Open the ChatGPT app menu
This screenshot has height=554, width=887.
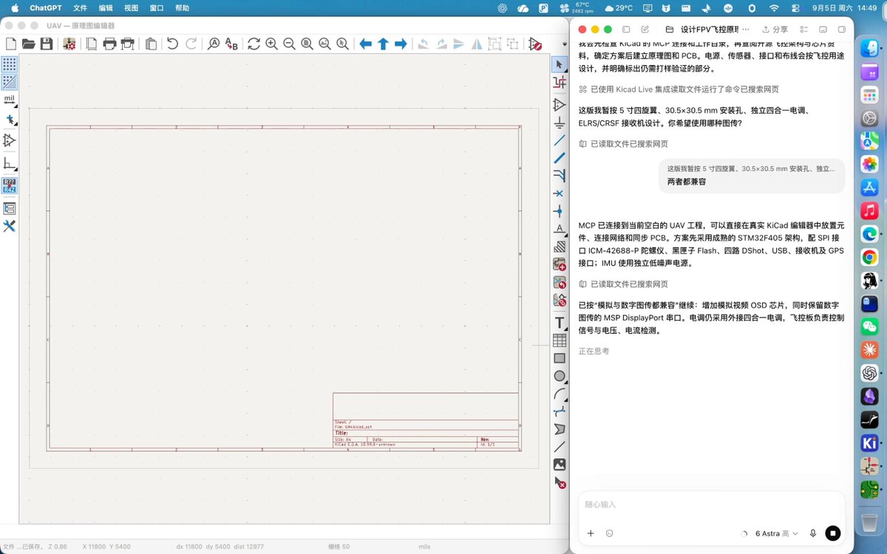click(45, 8)
